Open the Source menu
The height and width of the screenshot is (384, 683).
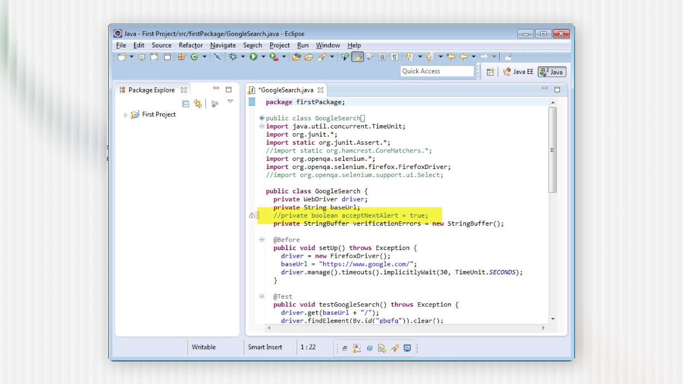pyautogui.click(x=161, y=45)
